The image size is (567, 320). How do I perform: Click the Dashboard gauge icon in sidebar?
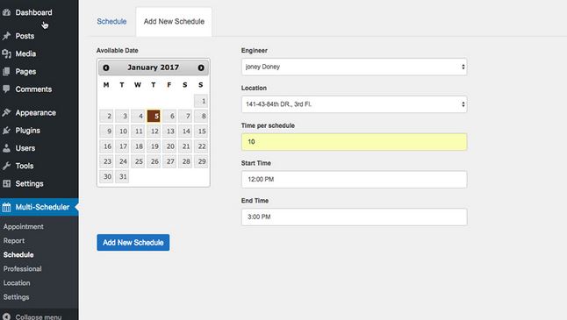[x=6, y=12]
